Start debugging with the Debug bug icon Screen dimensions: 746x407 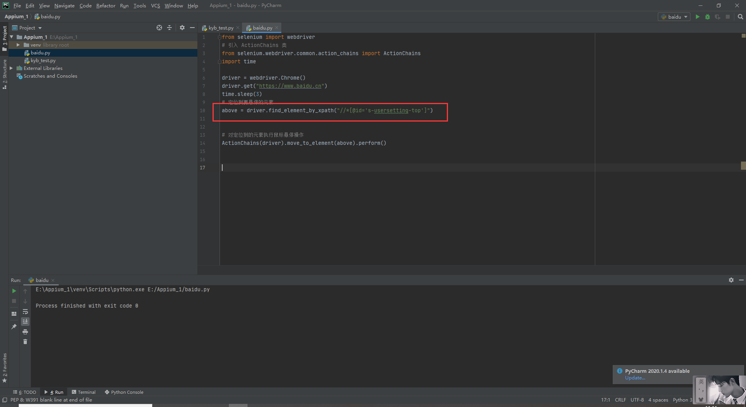[707, 17]
